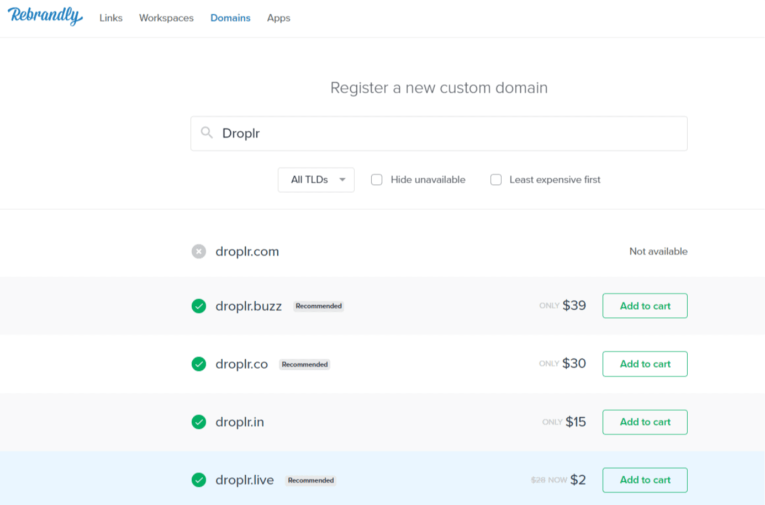Add droplr.buzz to cart
The height and width of the screenshot is (505, 765).
click(x=645, y=306)
